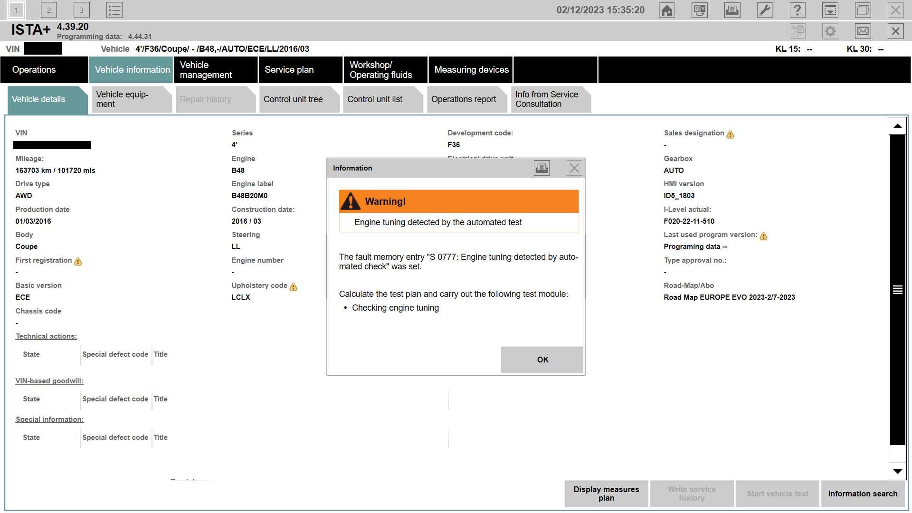Close the Information dialog with X
This screenshot has width=912, height=513.
(x=574, y=168)
